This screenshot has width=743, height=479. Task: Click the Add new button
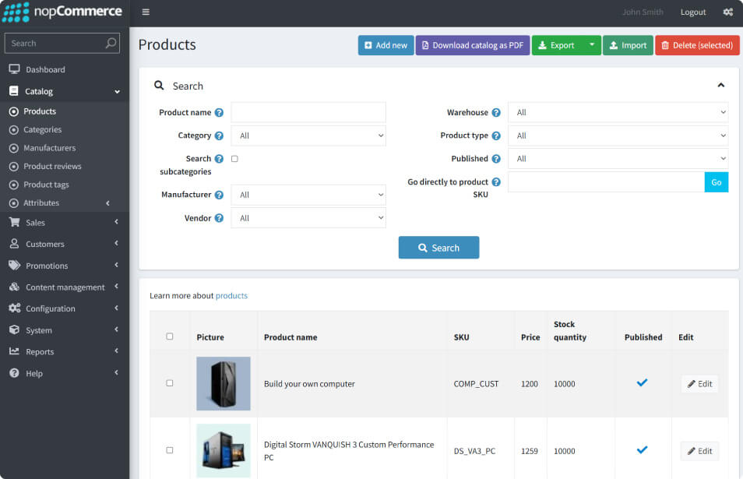(386, 45)
